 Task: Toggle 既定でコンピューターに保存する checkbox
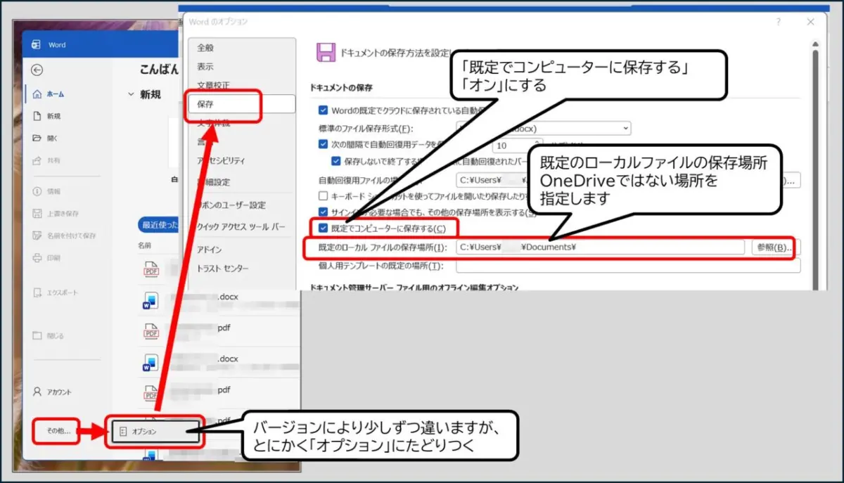click(x=323, y=228)
